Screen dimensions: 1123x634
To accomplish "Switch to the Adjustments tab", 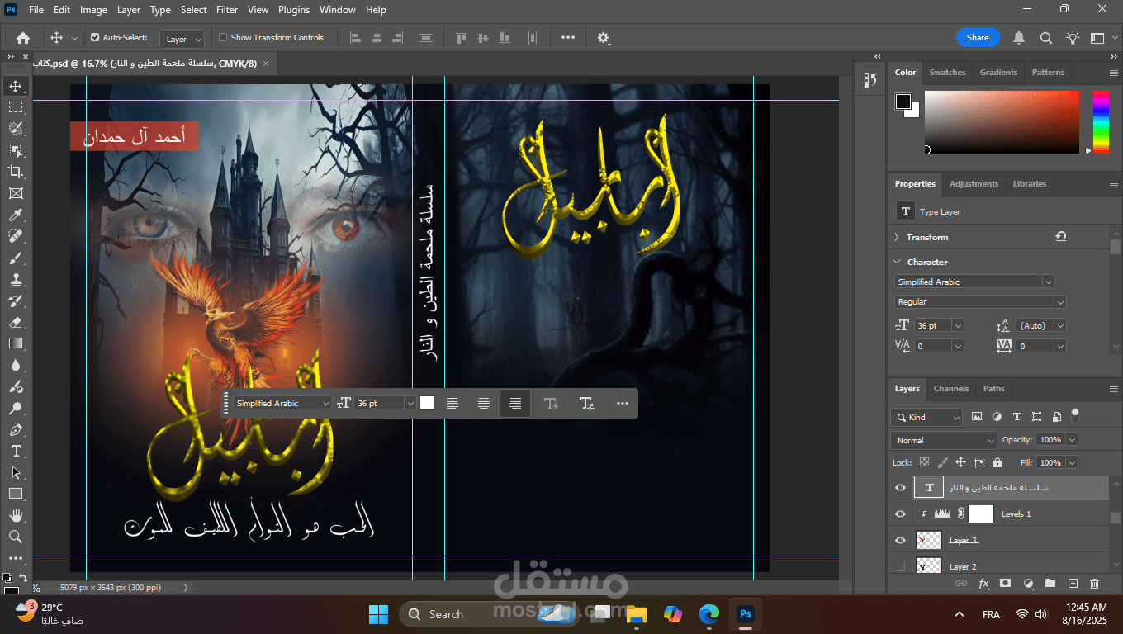I will tap(974, 184).
